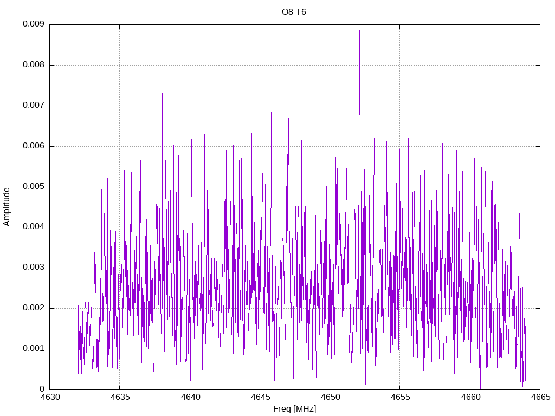Select the 0 y-axis tick label
The height and width of the screenshot is (416, 555).
42,389
